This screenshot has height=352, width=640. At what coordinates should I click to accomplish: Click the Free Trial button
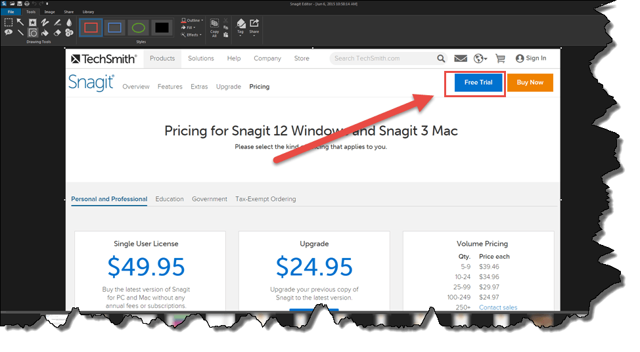click(x=478, y=82)
